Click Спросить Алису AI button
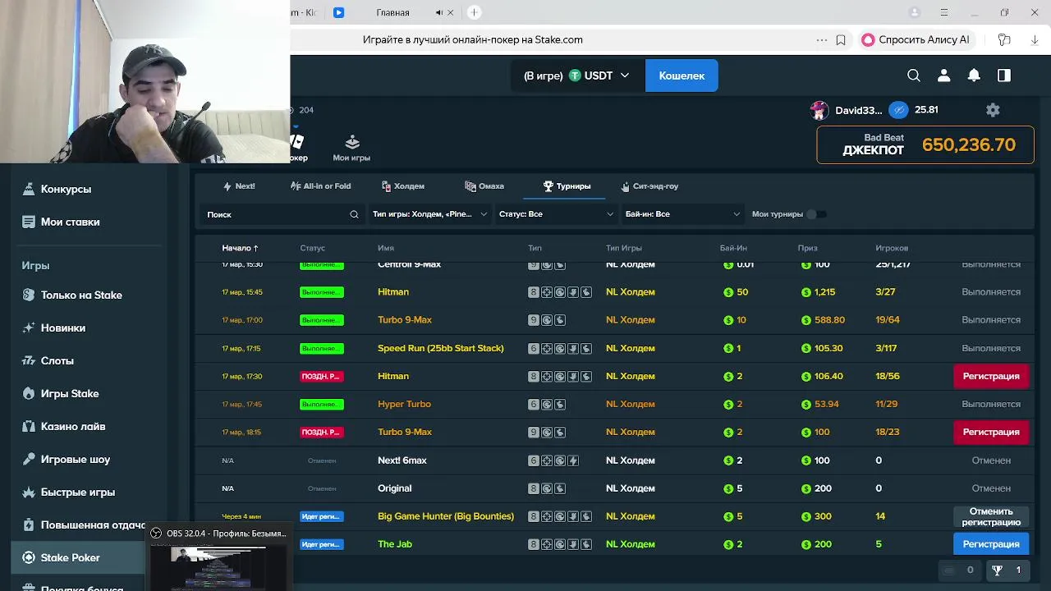Screen dimensions: 1051x591 click(x=916, y=39)
